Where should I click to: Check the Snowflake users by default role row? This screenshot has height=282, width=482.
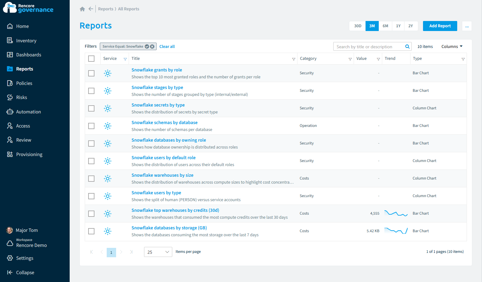point(91,161)
